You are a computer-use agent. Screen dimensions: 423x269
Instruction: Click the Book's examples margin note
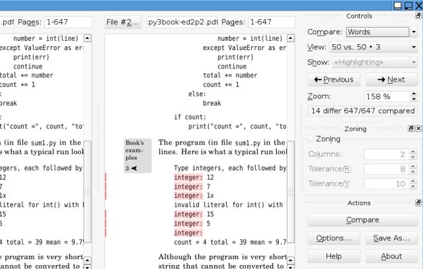137,156
